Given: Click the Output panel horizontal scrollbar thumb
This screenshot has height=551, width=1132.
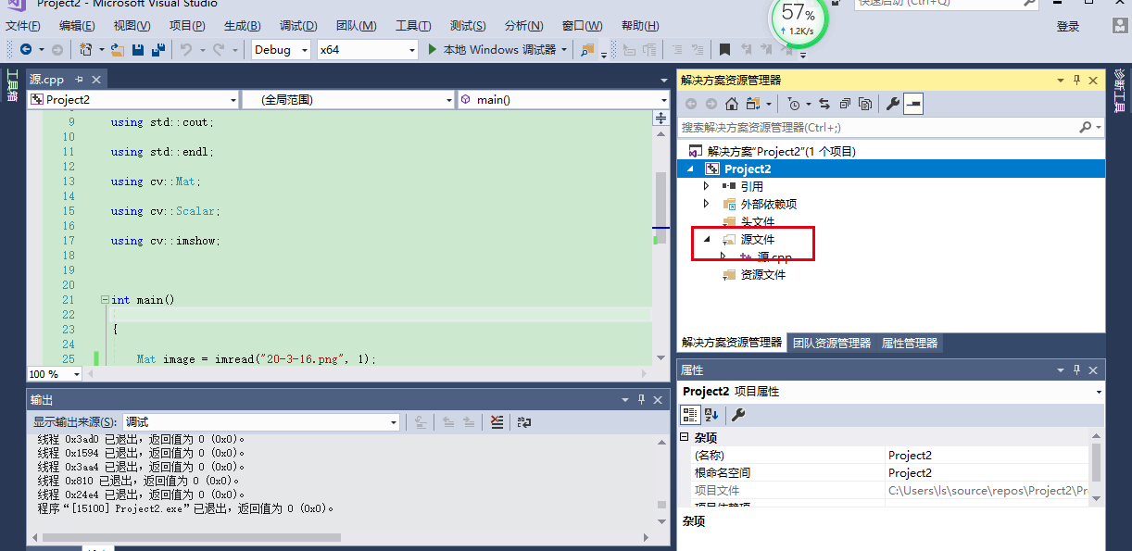Looking at the screenshot, I should coord(192,537).
